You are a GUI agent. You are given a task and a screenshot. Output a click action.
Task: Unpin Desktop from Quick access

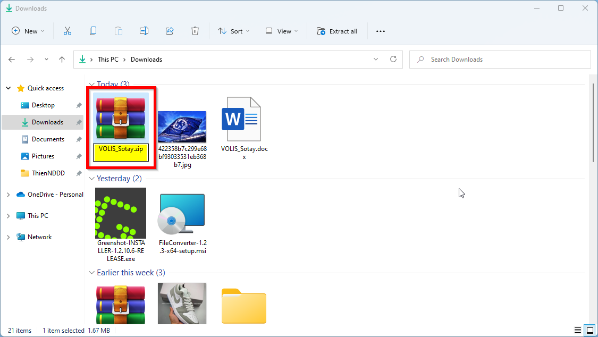pos(79,105)
